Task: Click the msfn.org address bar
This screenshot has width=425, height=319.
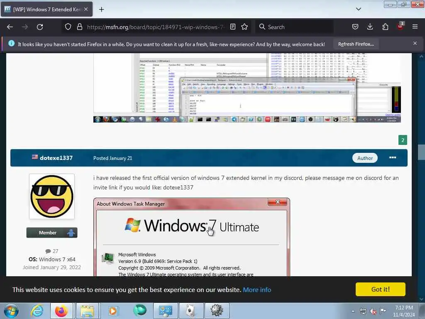Action: (155, 27)
